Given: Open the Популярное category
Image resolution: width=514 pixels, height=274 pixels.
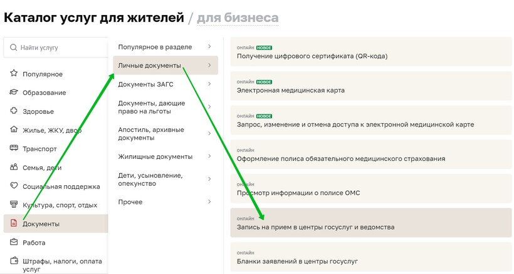Looking at the screenshot, I should [42, 74].
